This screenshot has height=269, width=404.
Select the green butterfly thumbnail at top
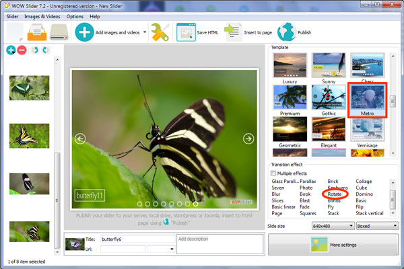(x=30, y=88)
